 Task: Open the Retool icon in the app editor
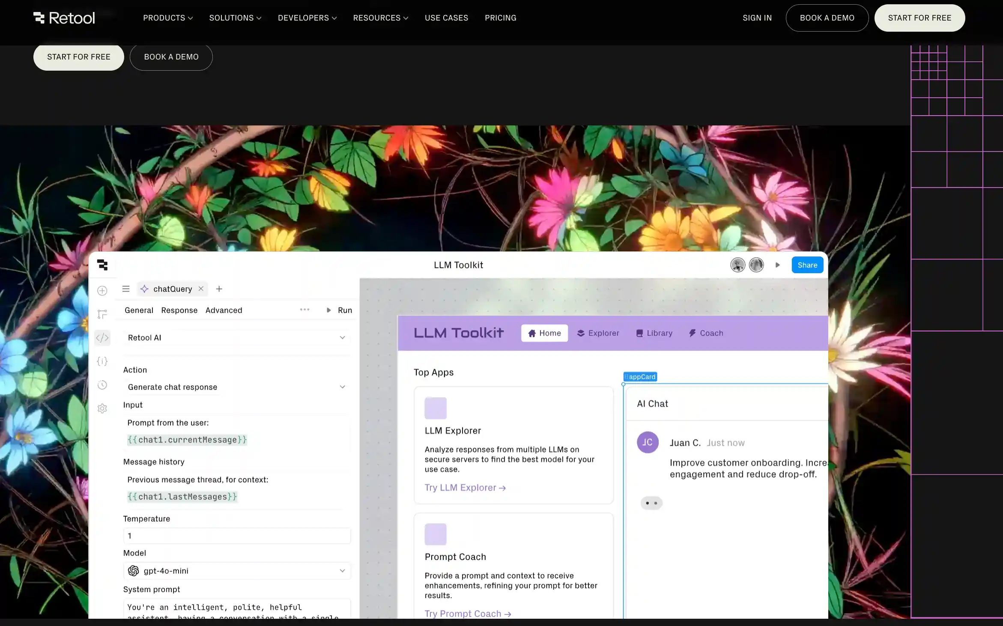pos(102,265)
